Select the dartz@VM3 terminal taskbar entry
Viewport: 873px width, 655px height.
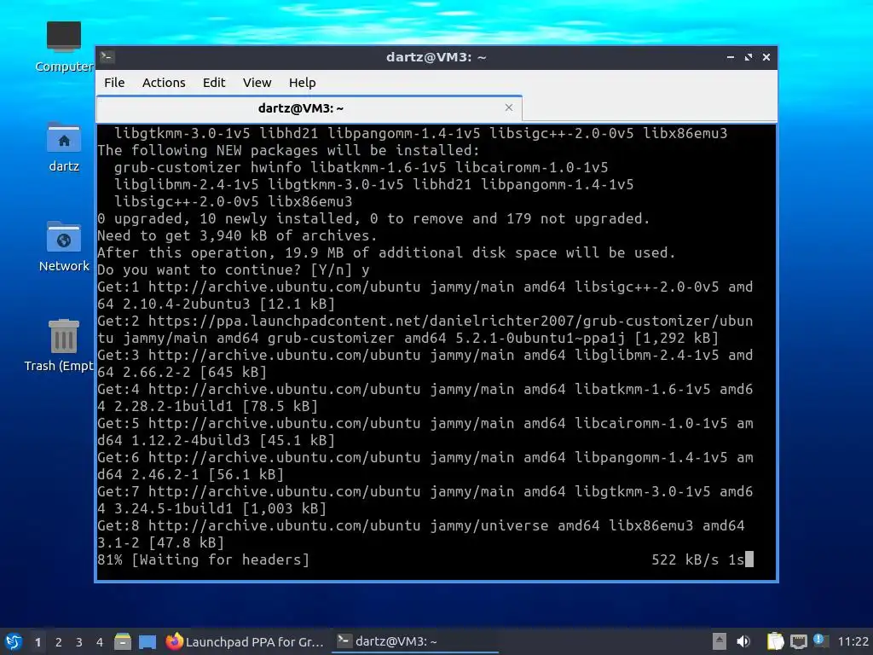pyautogui.click(x=415, y=641)
